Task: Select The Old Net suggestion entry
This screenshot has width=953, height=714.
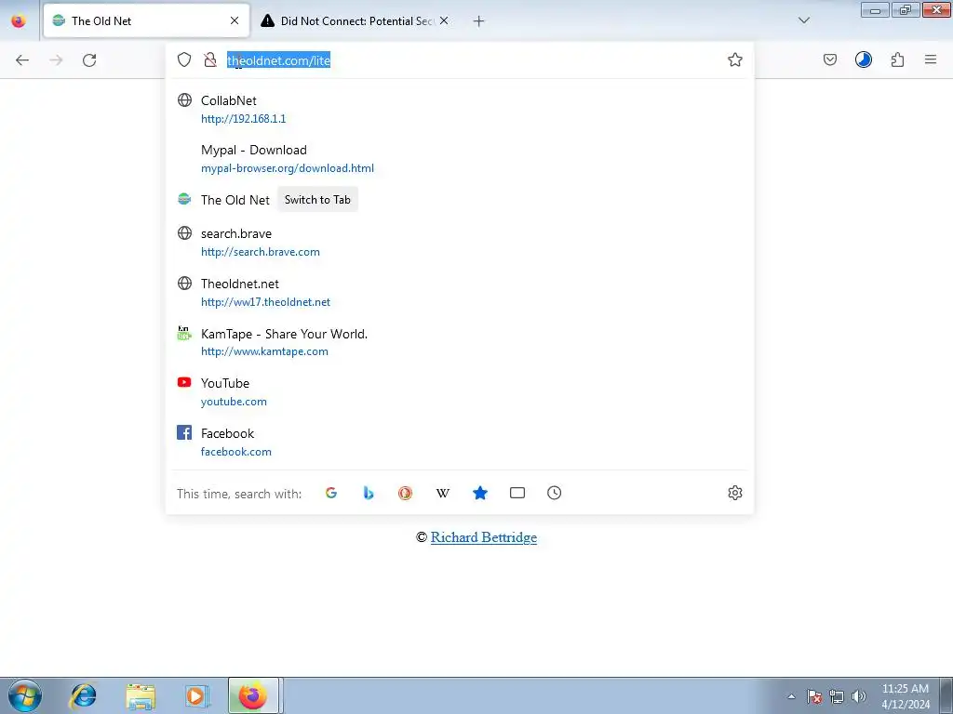Action: click(460, 200)
